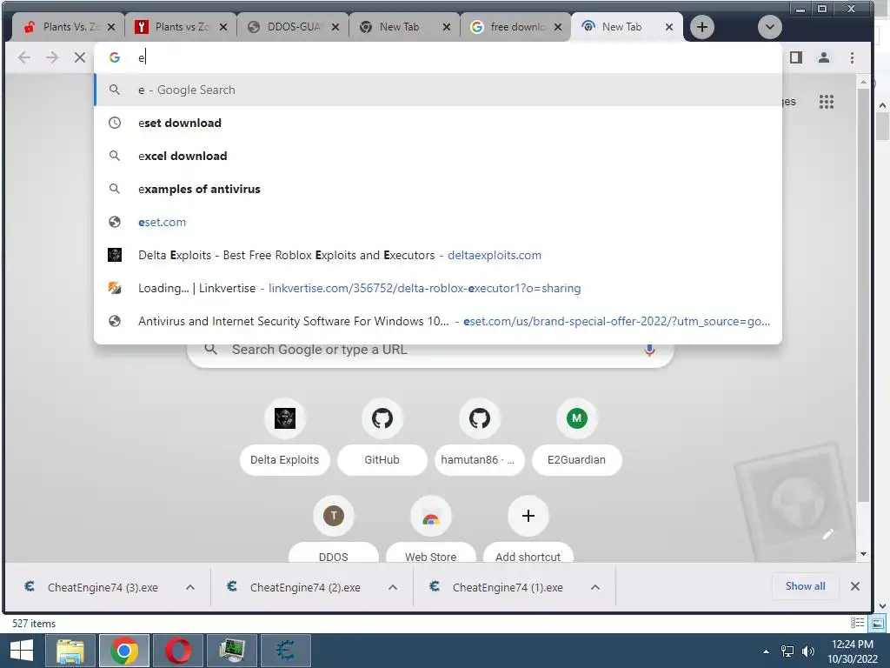Open the hamutan86 shortcut tile
Screen dimensions: 890x668
[480, 438]
